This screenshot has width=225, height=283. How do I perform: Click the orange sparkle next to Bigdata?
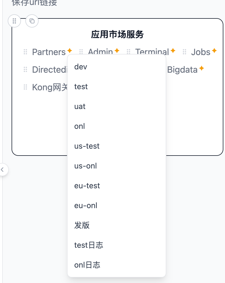point(202,68)
